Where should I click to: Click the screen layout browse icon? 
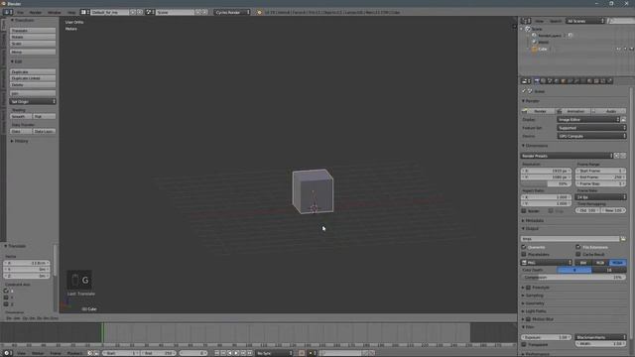point(84,12)
